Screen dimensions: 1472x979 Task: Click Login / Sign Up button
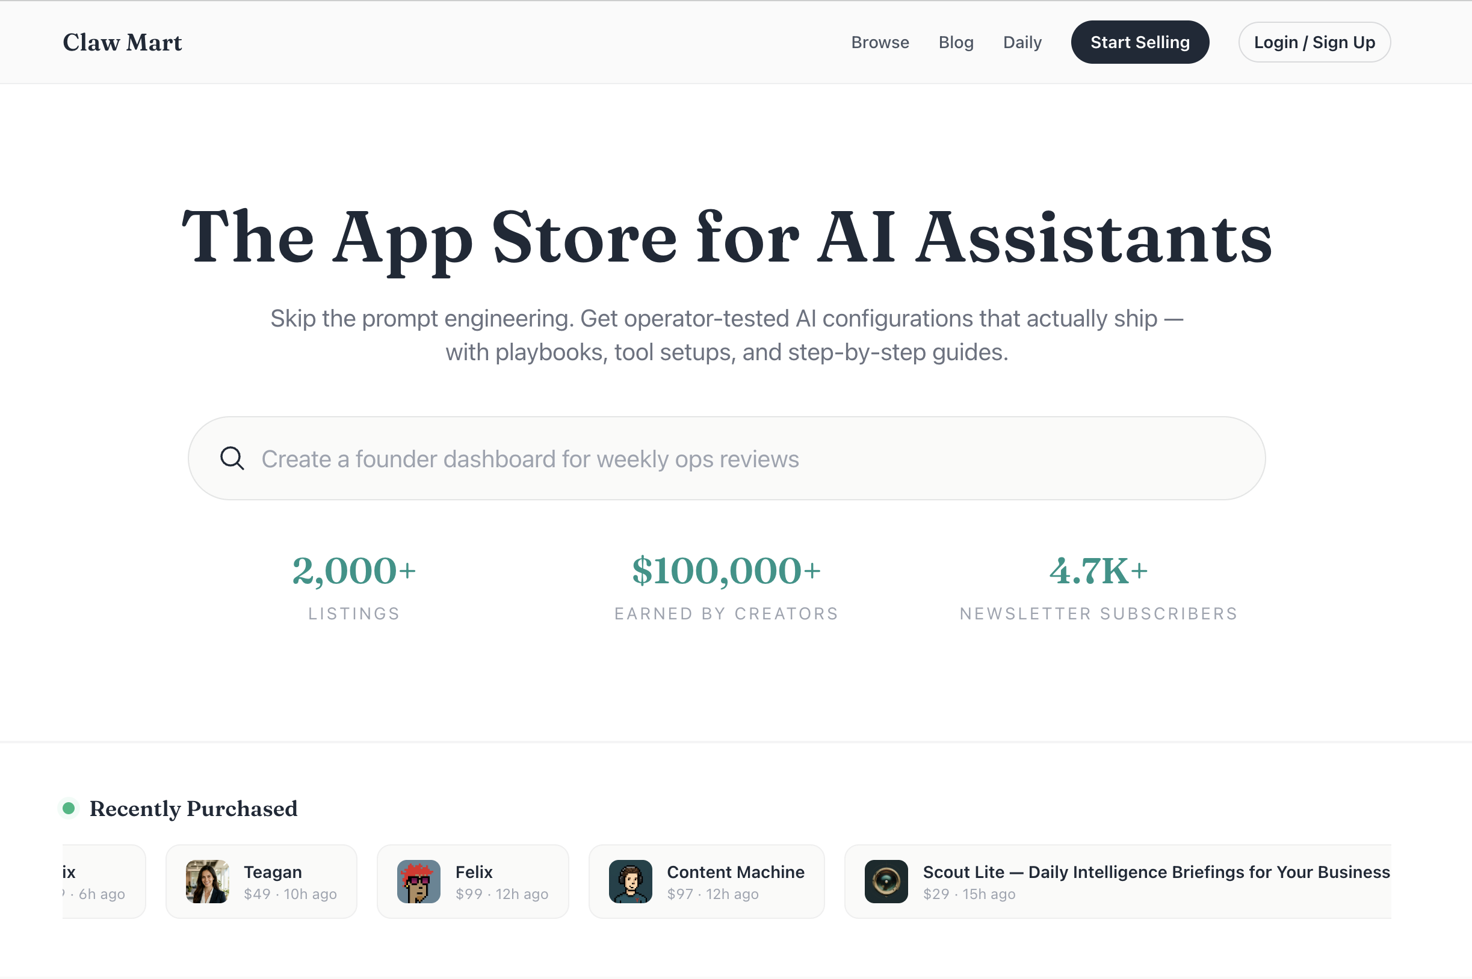click(1314, 43)
